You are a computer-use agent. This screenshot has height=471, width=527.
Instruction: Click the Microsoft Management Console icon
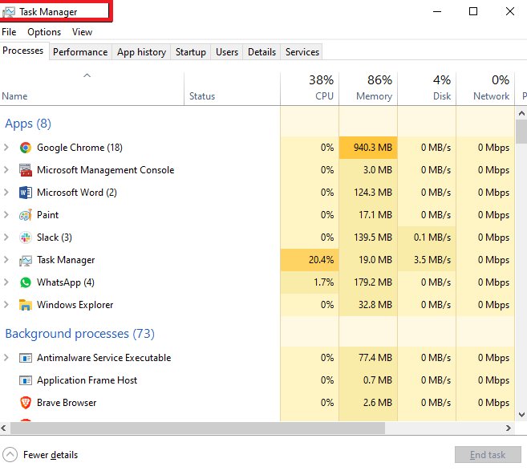coord(25,170)
